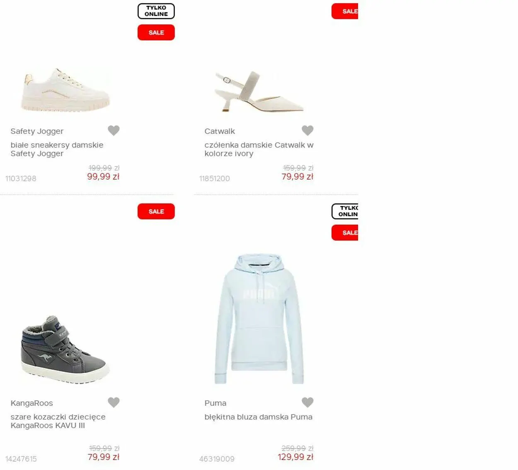The height and width of the screenshot is (470, 518).
Task: Open 'błękitna bluza damska Puma' title
Action: [x=258, y=417]
